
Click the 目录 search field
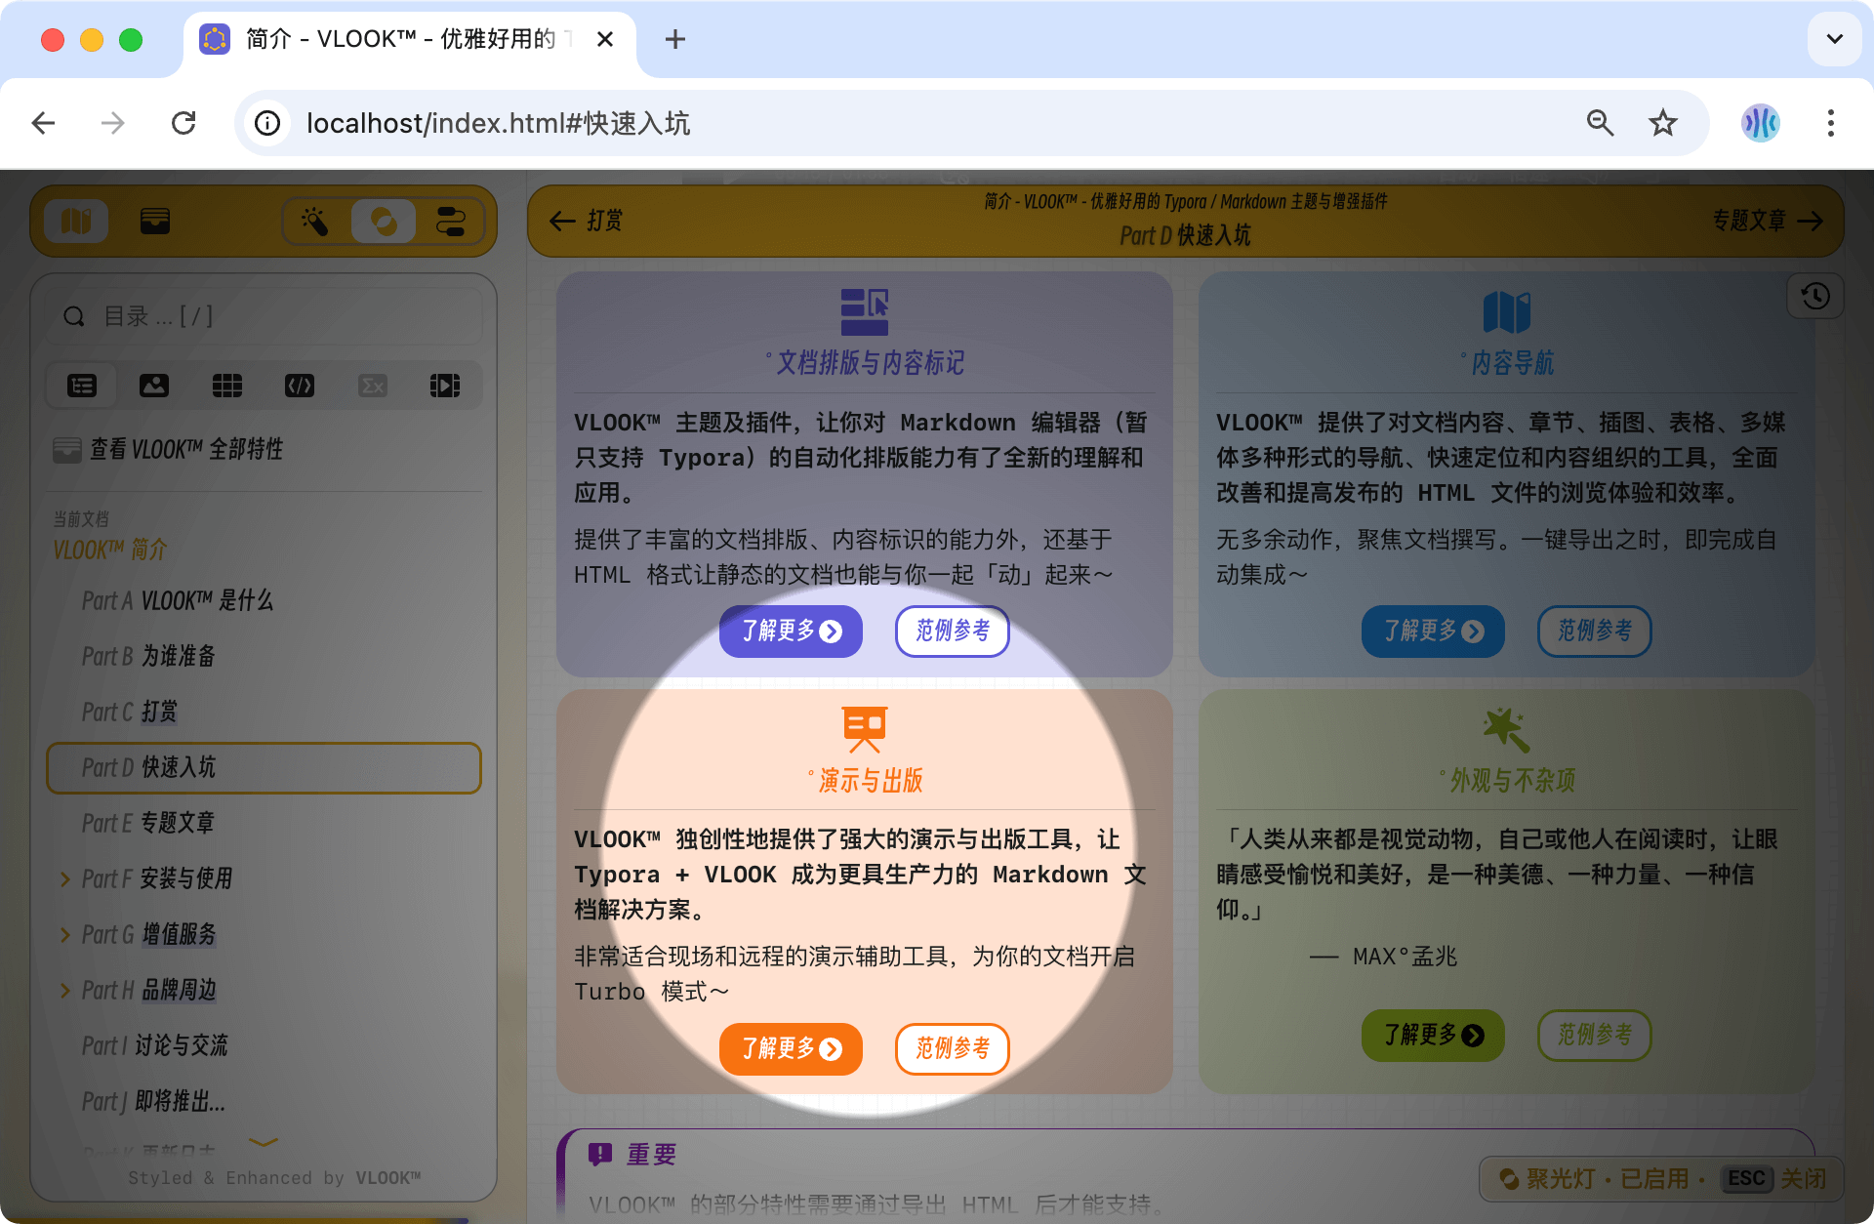[x=264, y=315]
